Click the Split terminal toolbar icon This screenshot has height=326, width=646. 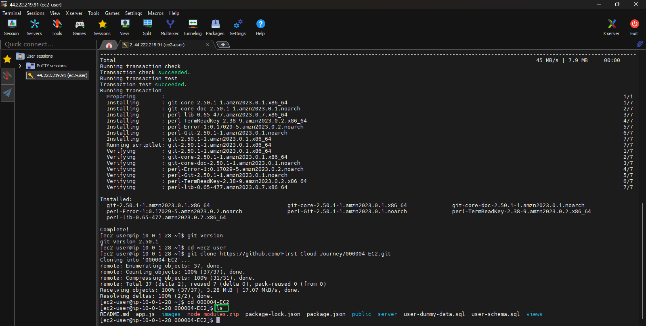147,27
